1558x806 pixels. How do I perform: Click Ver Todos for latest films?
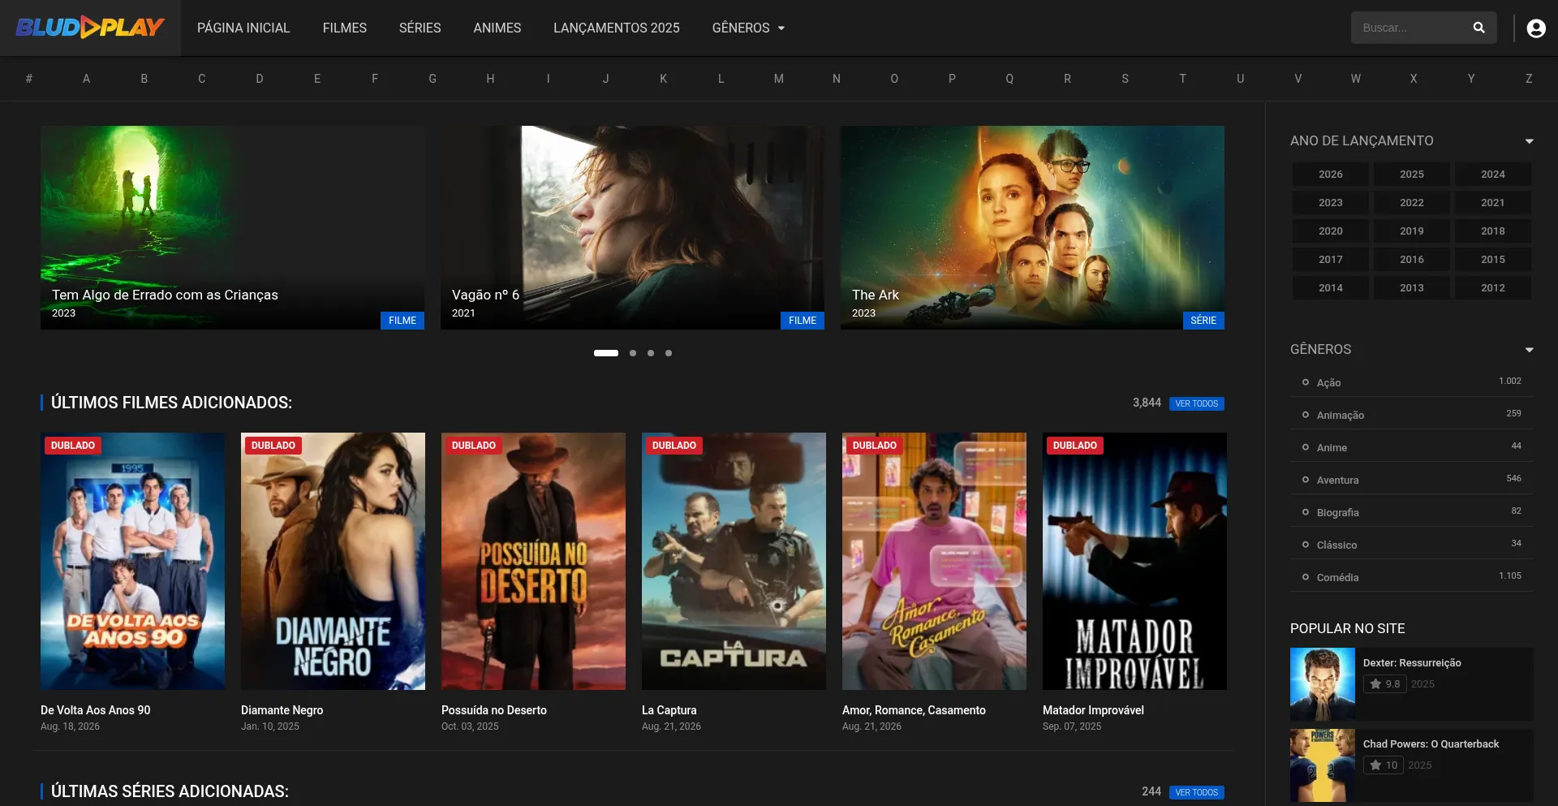1197,403
